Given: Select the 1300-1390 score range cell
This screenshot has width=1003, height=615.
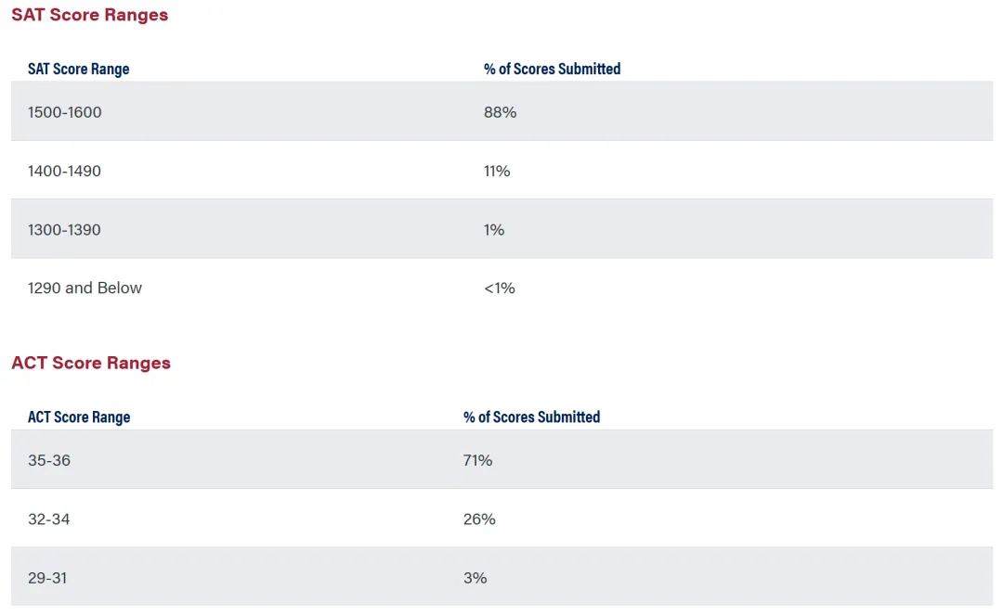Looking at the screenshot, I should pos(65,229).
